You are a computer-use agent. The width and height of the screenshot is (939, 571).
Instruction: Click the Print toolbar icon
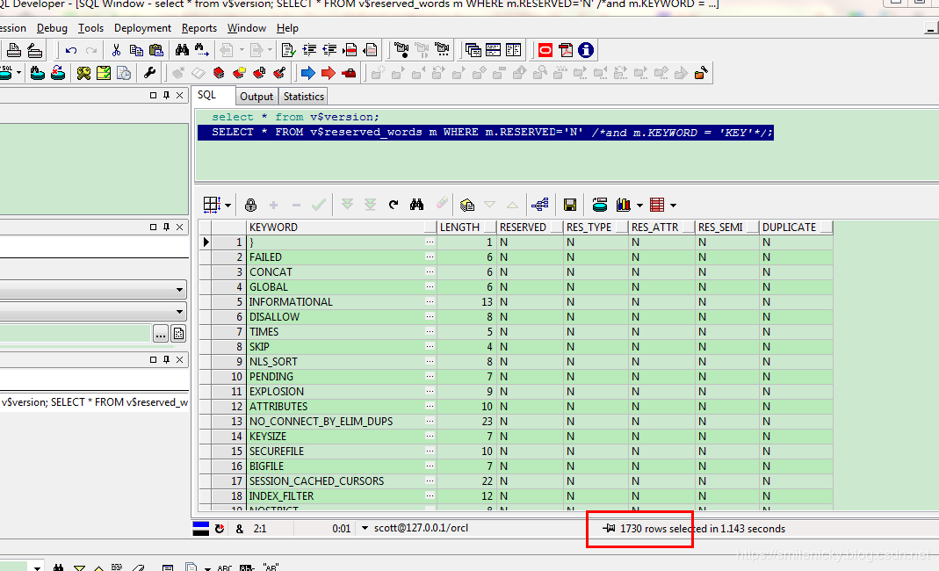point(14,50)
